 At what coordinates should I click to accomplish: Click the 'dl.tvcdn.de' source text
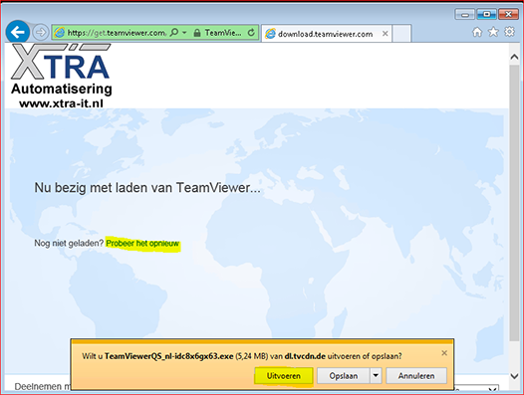click(305, 356)
